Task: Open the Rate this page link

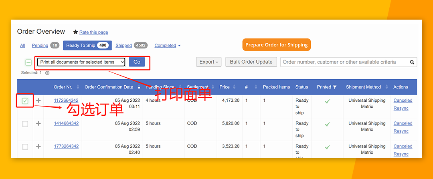Action: pos(93,32)
